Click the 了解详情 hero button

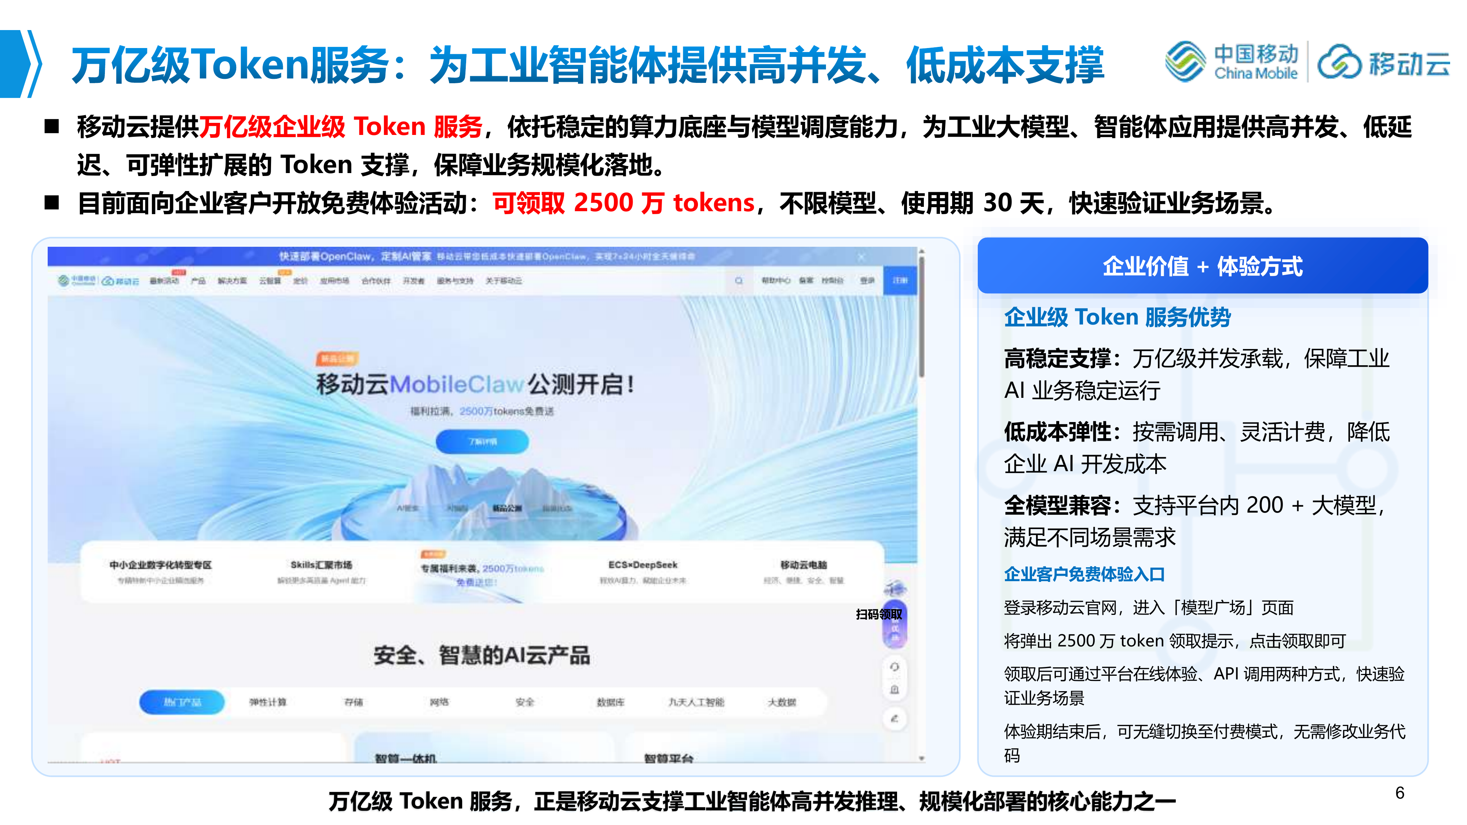pyautogui.click(x=482, y=442)
